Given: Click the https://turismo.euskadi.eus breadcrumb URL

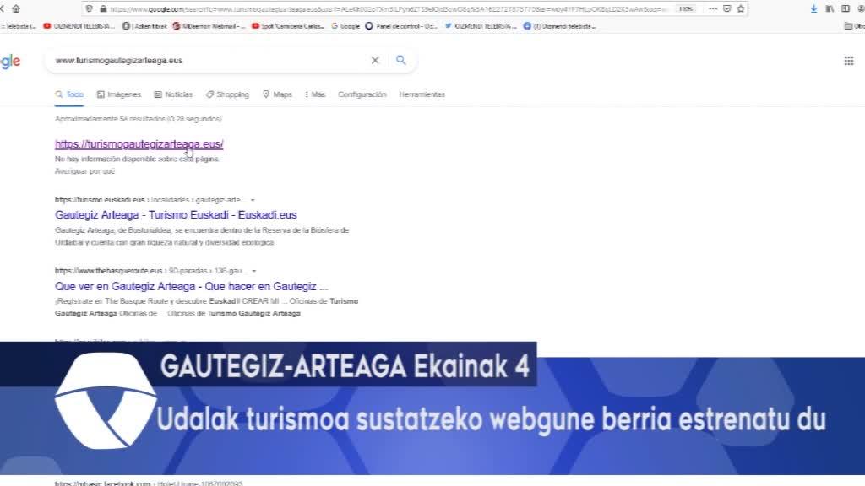Looking at the screenshot, I should (100, 200).
